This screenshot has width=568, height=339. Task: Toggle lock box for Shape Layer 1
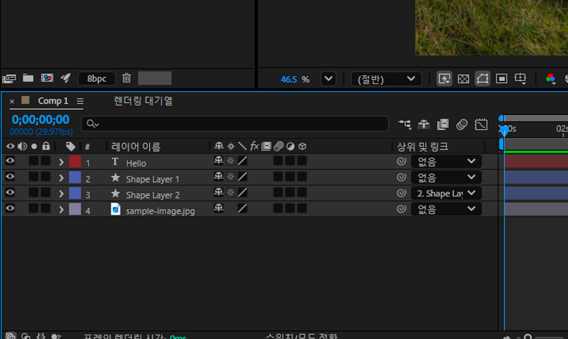[46, 177]
